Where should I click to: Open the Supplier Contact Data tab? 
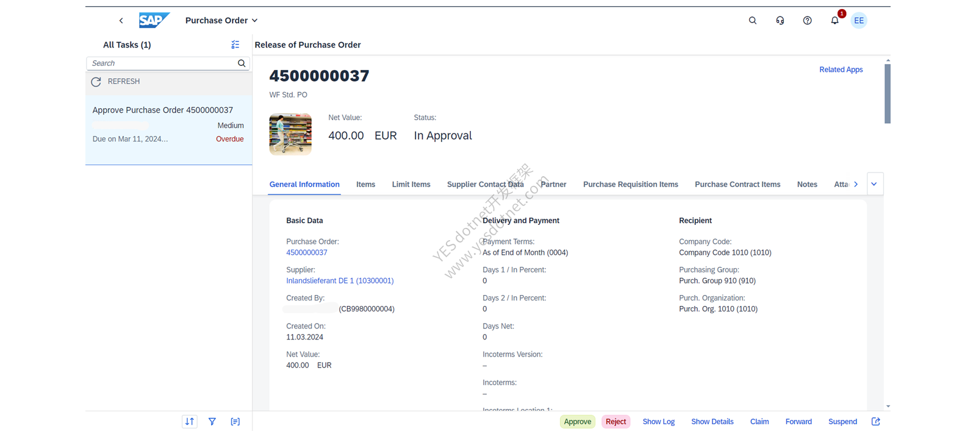click(486, 185)
